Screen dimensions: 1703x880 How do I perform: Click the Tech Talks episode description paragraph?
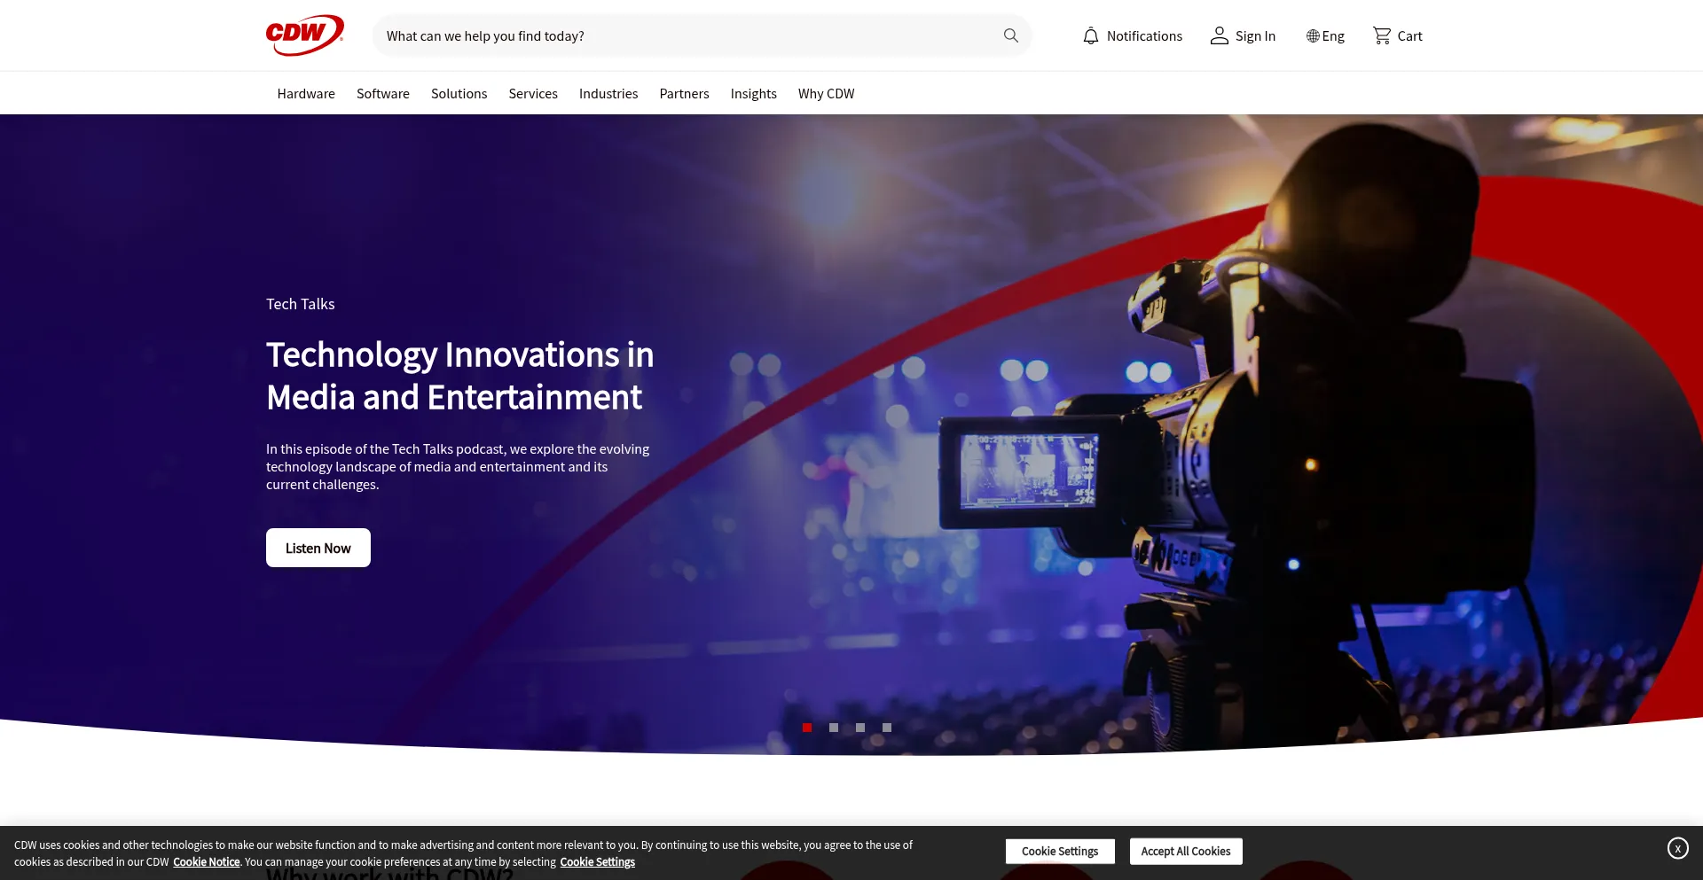(458, 467)
